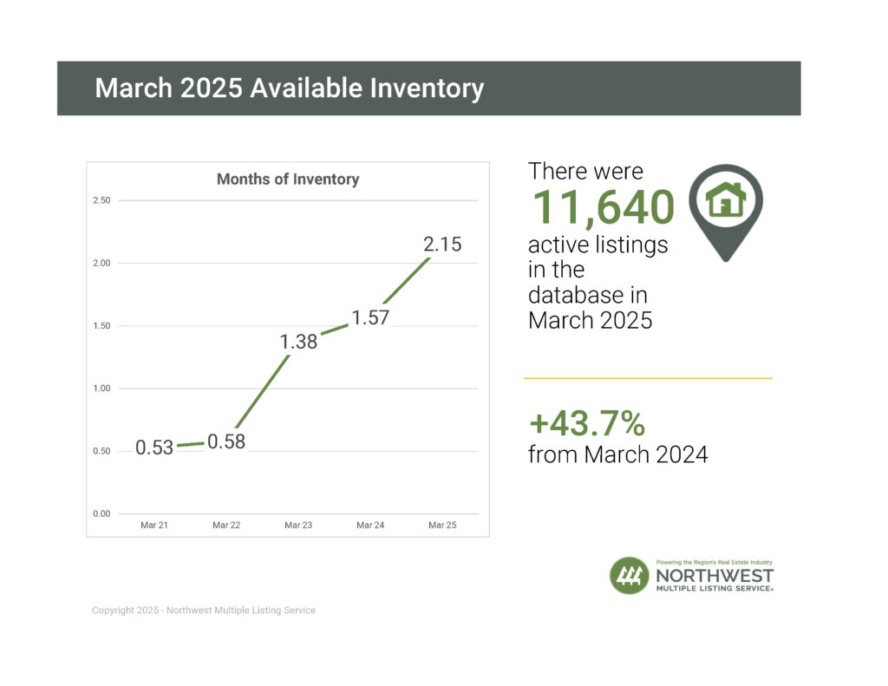Click the 1.57 data point label
Screen dimensions: 888x686
pos(370,317)
